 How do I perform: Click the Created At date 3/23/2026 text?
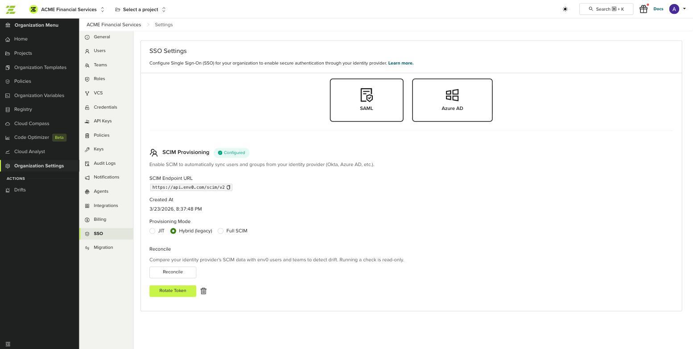[176, 209]
